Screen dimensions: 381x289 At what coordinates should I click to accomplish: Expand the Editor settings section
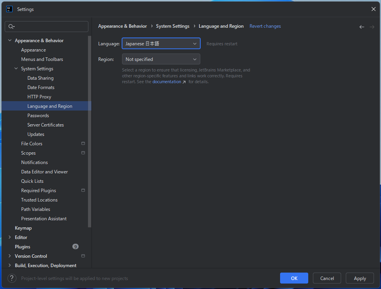click(x=10, y=237)
